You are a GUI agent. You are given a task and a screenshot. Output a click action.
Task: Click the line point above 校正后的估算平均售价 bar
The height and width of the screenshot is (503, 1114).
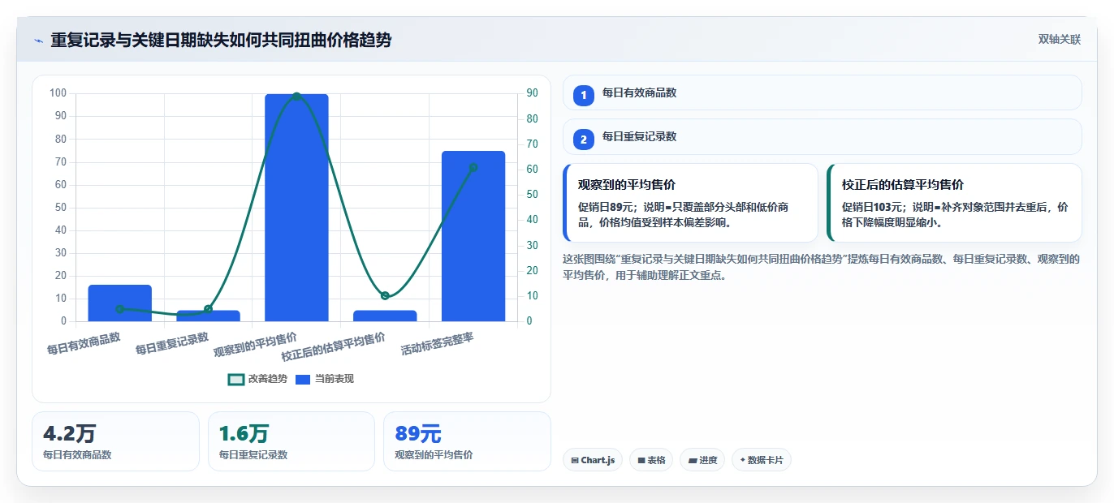click(x=385, y=296)
